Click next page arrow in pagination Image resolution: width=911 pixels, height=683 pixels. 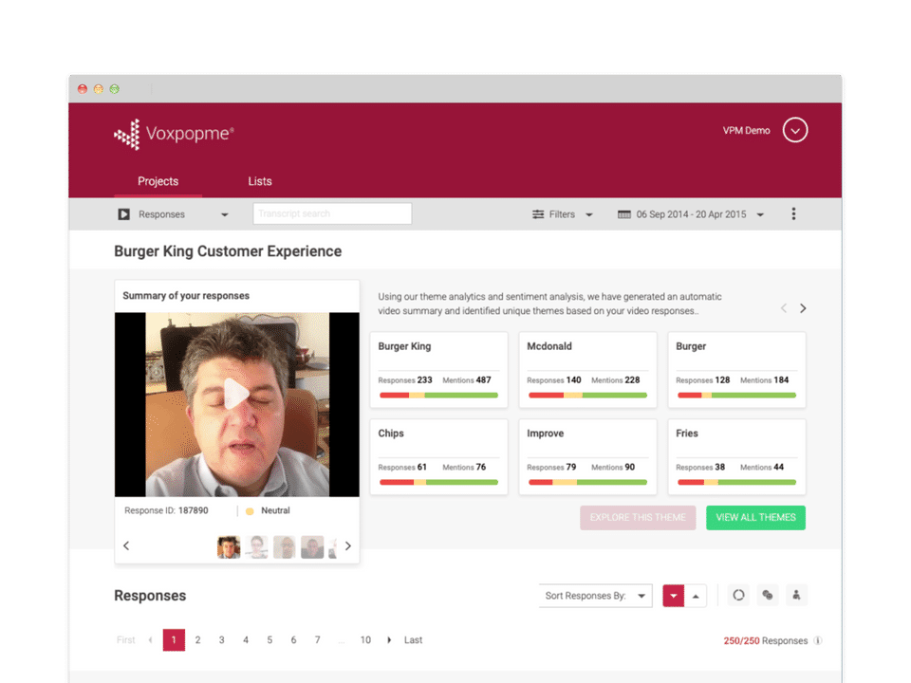389,640
